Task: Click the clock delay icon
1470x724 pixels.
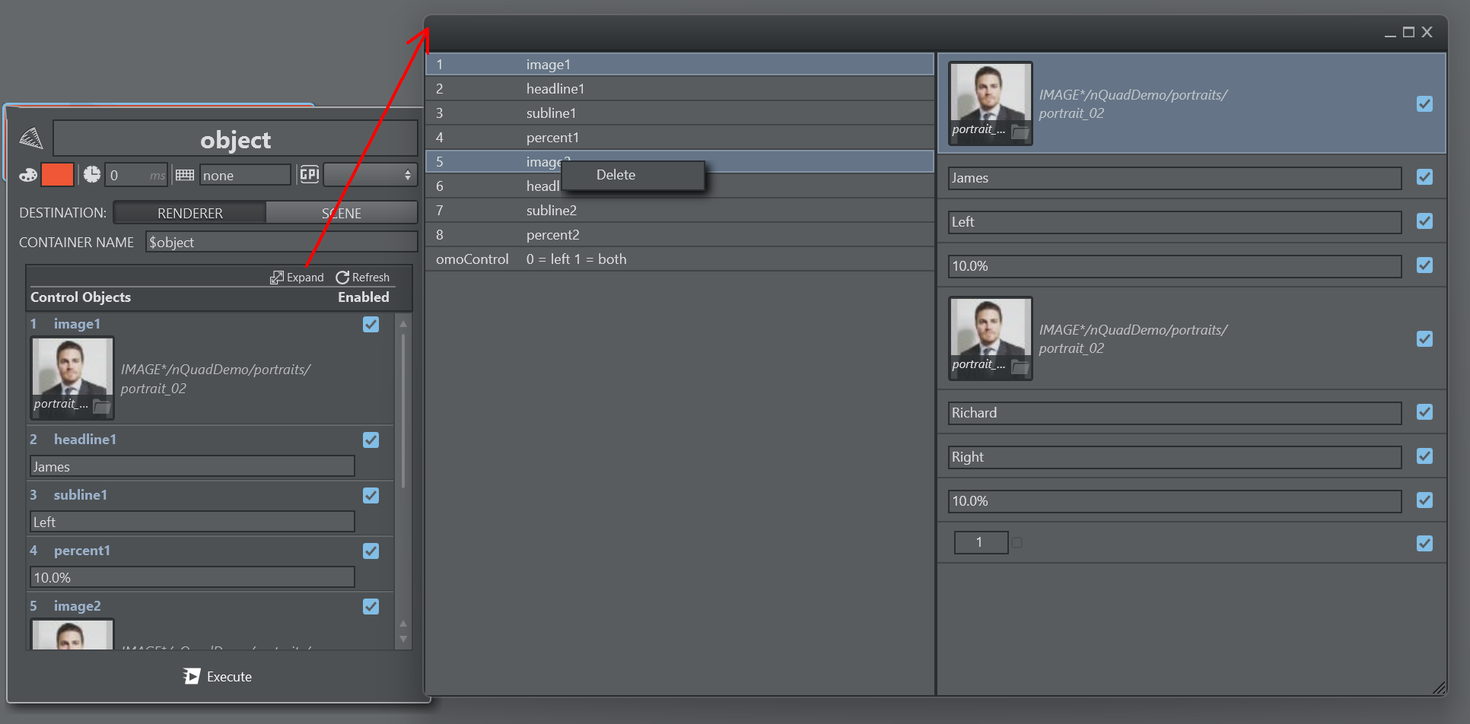Action: pos(91,175)
